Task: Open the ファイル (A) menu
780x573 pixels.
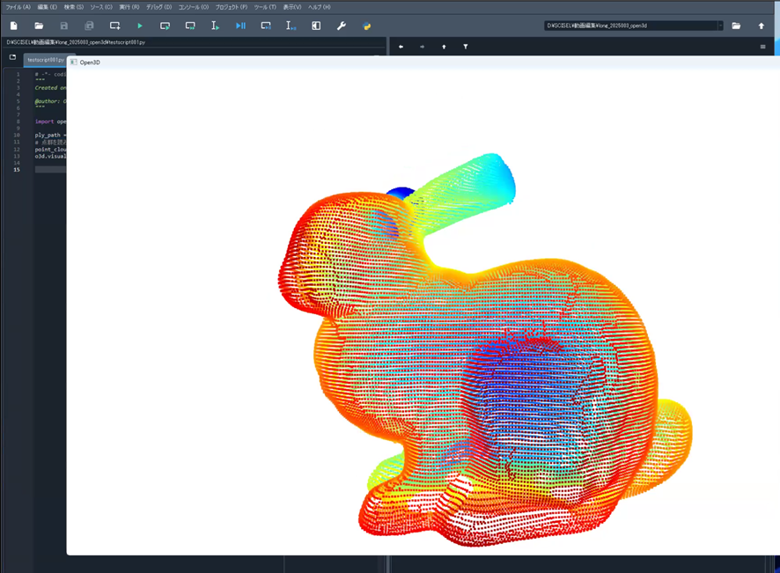Action: click(x=18, y=7)
